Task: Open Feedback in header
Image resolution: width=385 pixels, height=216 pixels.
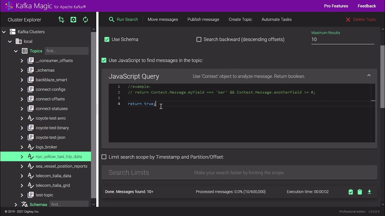Action: 367,6
